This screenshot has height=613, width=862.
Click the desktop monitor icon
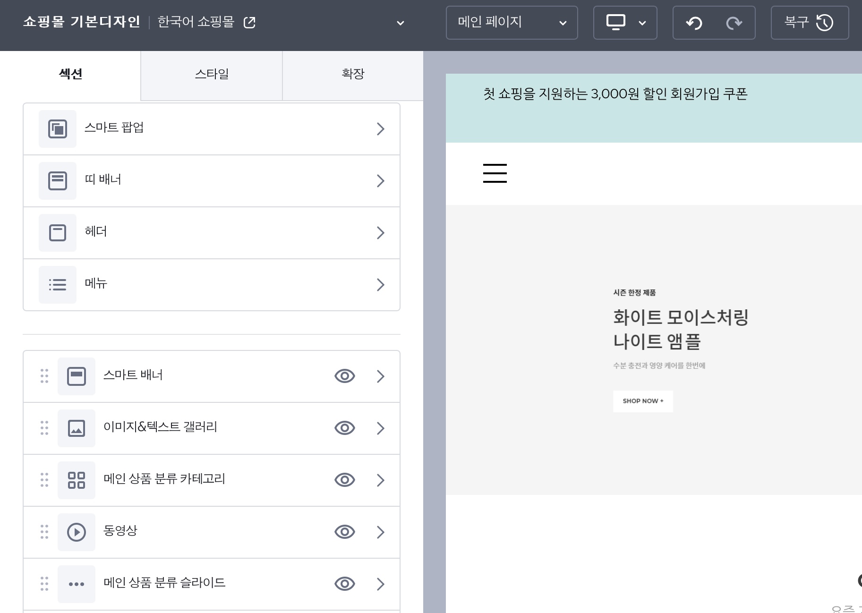[615, 22]
